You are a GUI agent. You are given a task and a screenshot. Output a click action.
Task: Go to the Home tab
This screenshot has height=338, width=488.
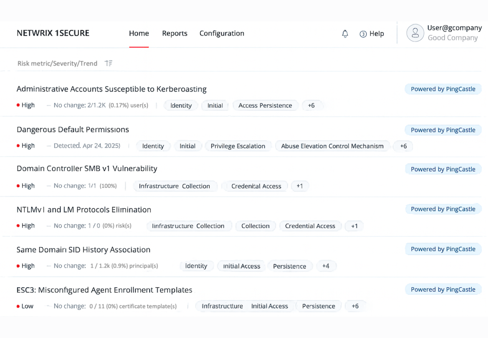[x=139, y=33]
